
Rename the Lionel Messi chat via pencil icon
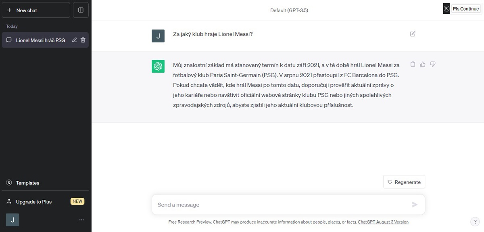point(74,40)
